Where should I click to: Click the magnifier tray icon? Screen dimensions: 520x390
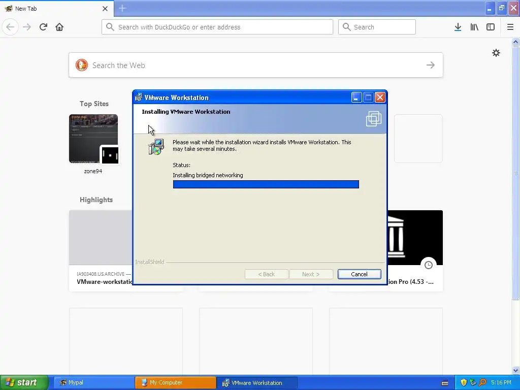tap(482, 382)
